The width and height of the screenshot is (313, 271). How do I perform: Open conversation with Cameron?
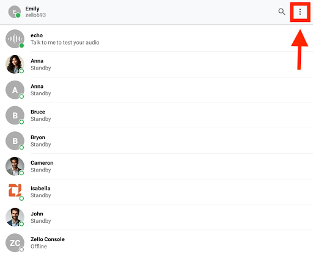tap(156, 166)
